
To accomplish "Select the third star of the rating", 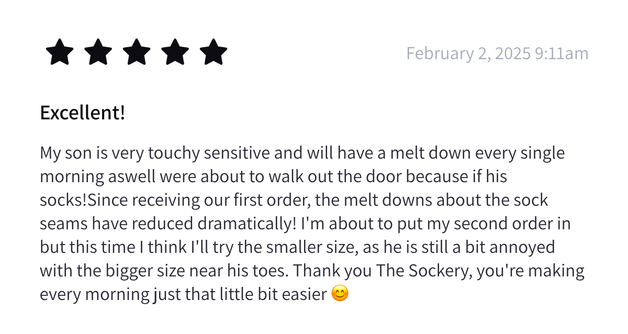I will 137,53.
